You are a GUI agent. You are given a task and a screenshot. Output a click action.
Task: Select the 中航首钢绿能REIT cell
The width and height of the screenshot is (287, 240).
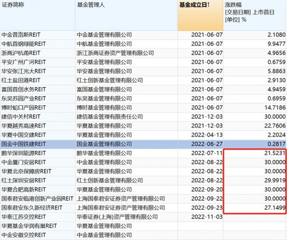[38, 44]
